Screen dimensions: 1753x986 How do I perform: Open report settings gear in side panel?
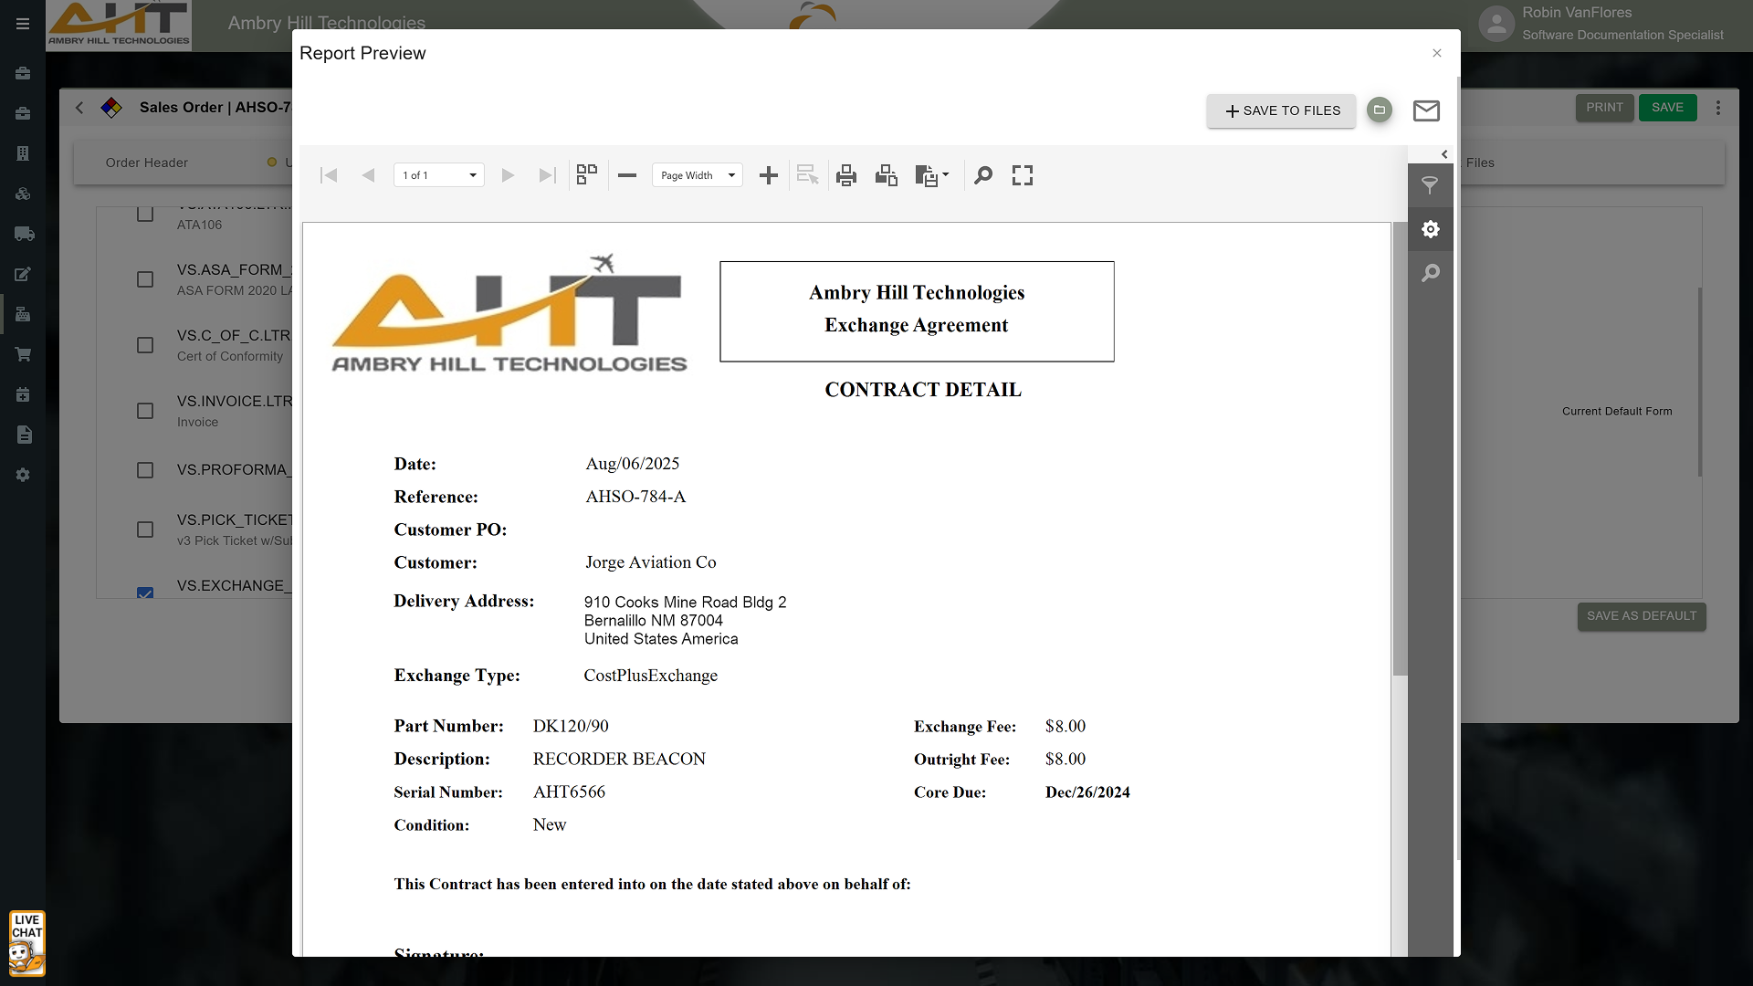(1431, 229)
